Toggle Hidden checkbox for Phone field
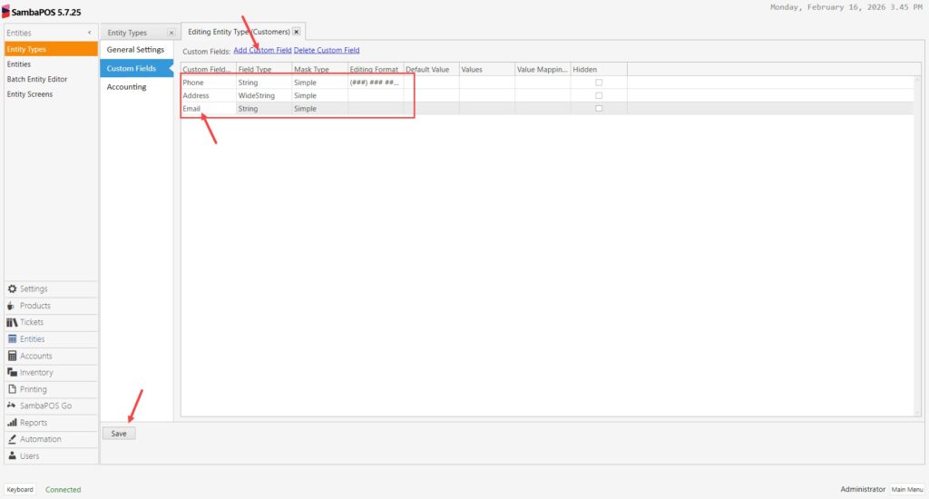Screen dimensions: 929x499 click(x=599, y=83)
